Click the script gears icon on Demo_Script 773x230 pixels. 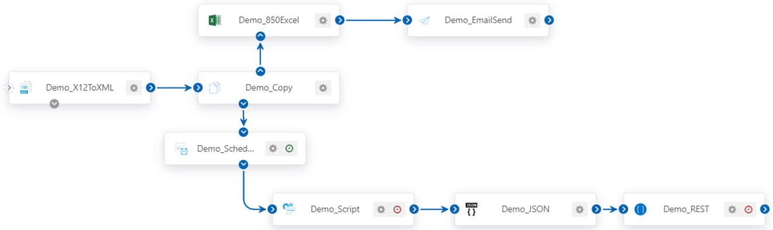click(x=289, y=209)
